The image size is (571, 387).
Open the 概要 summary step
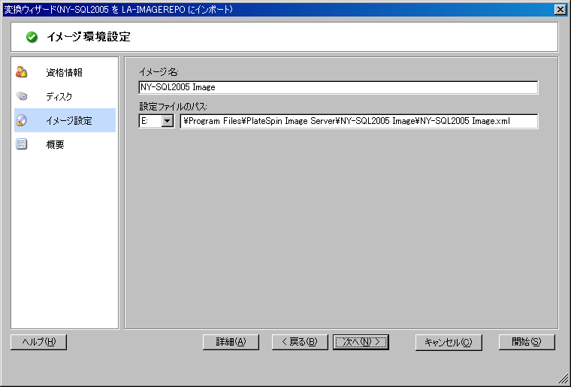coord(65,144)
